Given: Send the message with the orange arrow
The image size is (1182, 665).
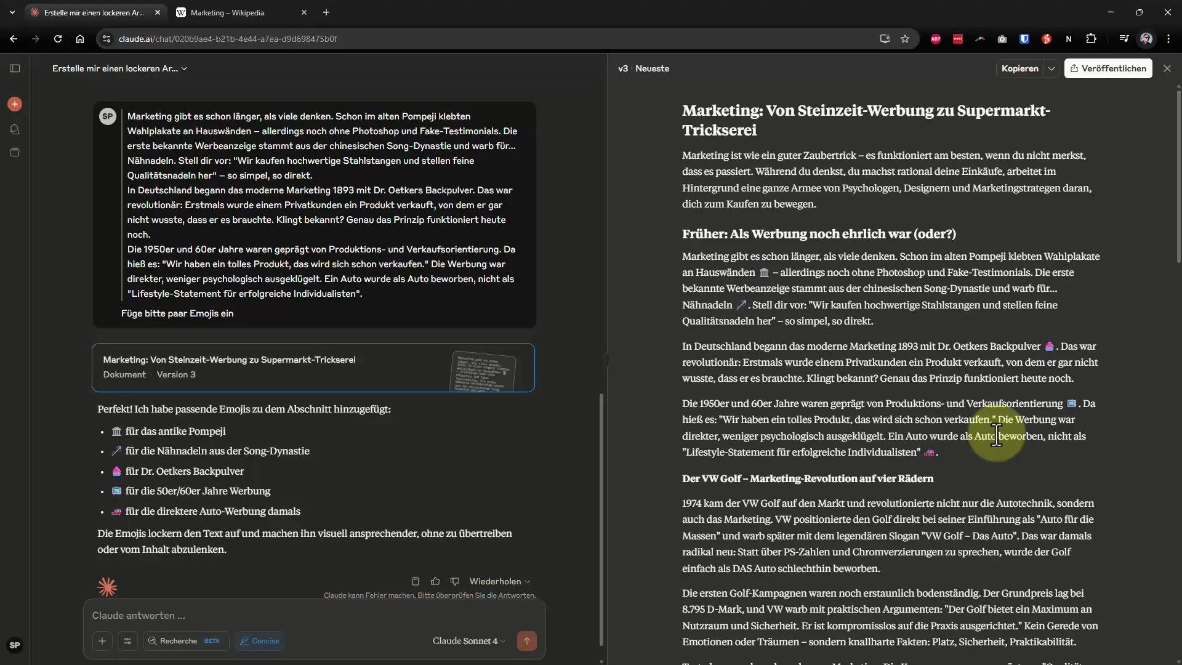Looking at the screenshot, I should point(527,641).
